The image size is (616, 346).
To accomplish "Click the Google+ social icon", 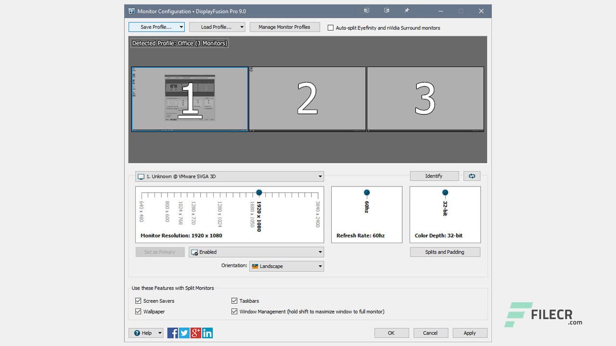I will coord(195,333).
